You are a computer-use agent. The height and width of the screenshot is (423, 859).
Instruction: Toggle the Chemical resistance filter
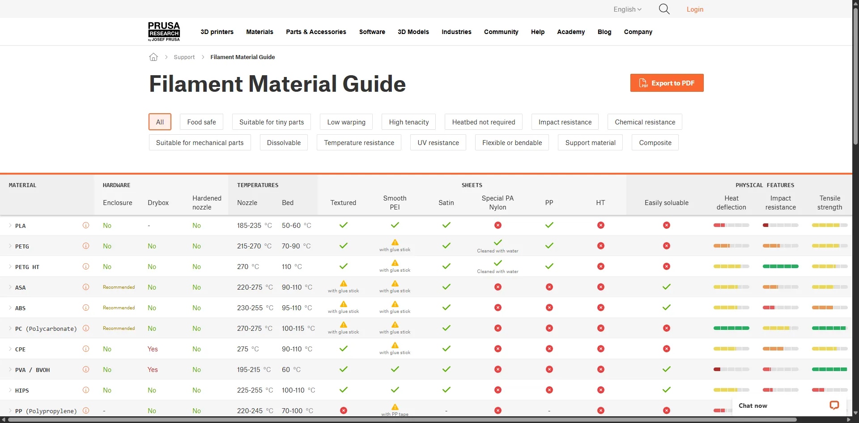(x=645, y=122)
